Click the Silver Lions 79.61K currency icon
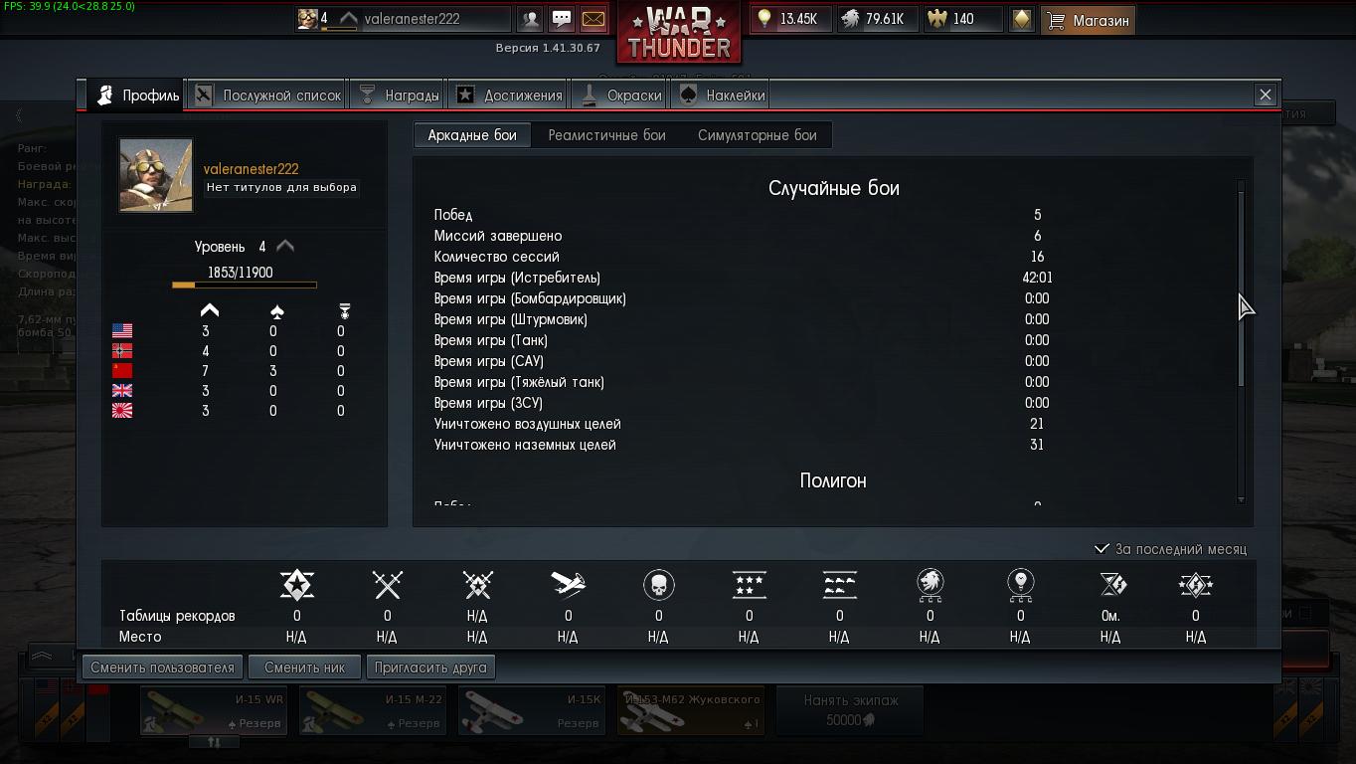1356x764 pixels. 850,19
